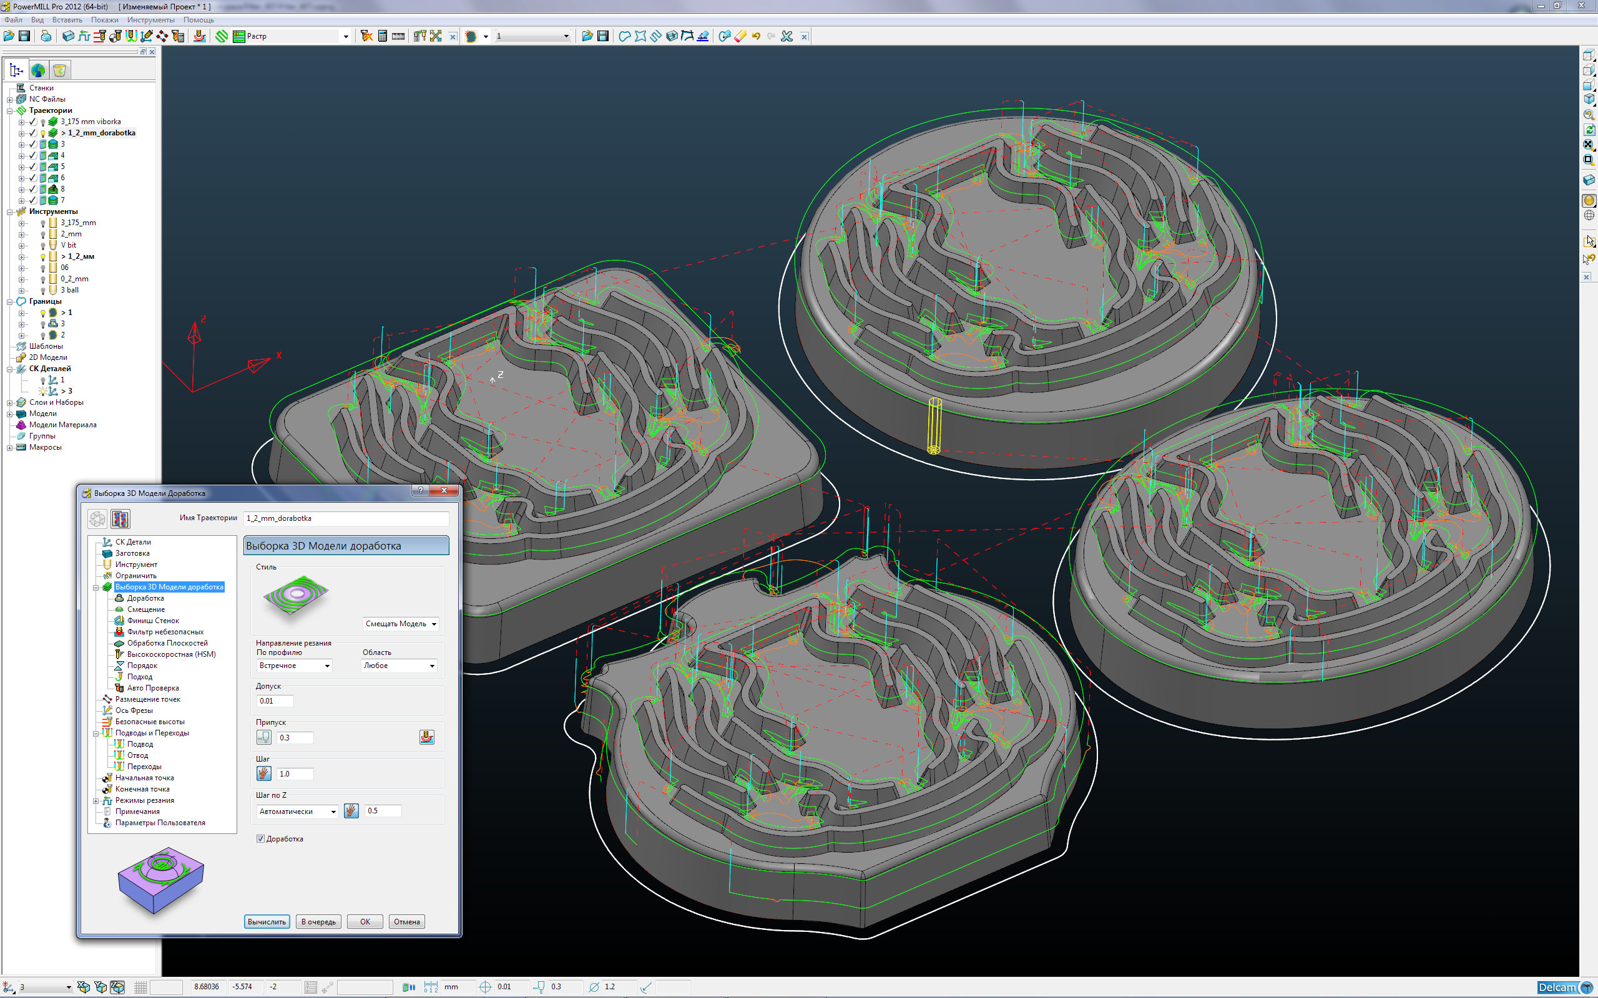1598x998 pixels.
Task: Click the shaded view sphere icon on right toolbar
Action: 1588,201
